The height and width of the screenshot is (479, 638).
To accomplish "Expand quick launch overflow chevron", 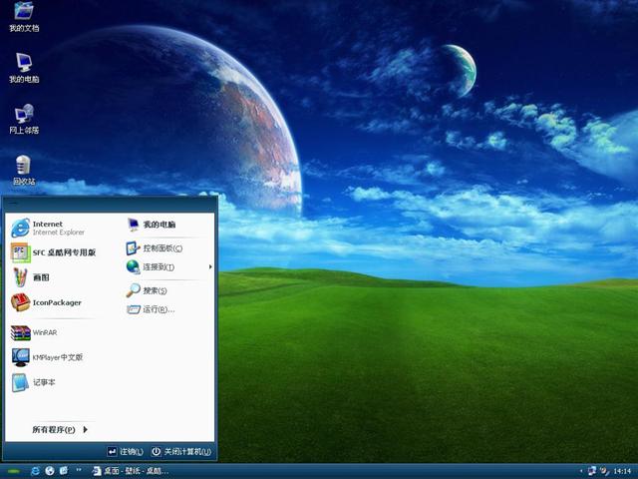I will (x=79, y=470).
